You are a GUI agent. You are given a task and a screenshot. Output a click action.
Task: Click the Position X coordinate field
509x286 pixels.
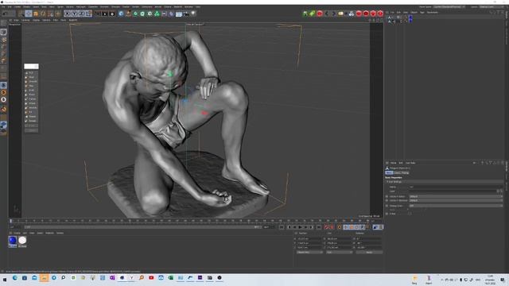pos(309,238)
